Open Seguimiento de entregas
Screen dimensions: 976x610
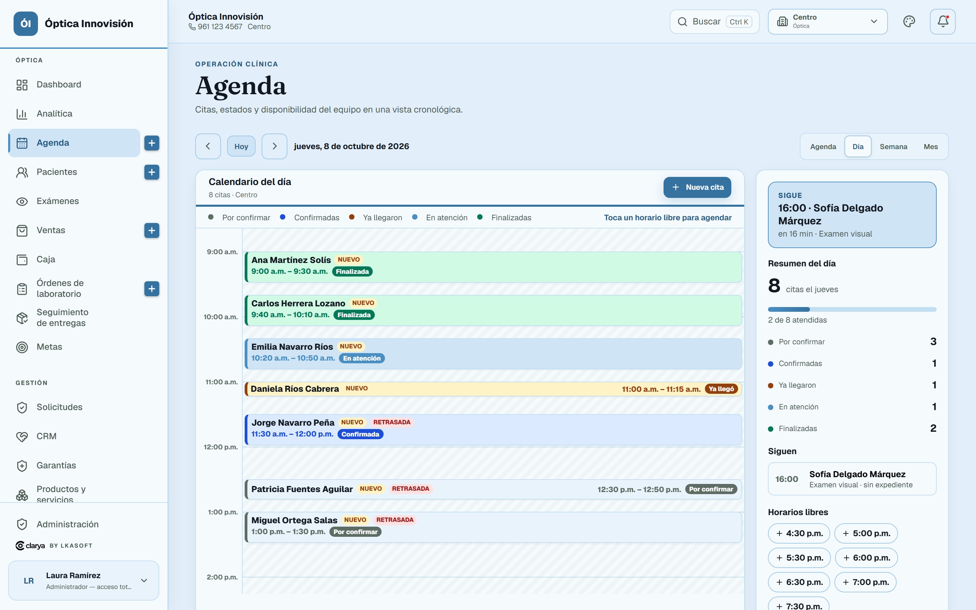[x=74, y=318]
